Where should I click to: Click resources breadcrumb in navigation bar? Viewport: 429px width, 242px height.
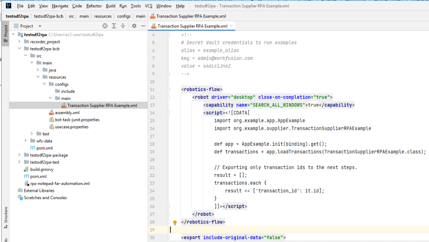[103, 16]
